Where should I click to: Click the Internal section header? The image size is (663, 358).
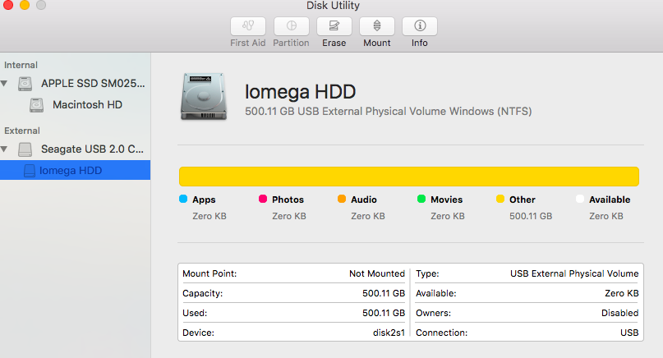point(21,65)
